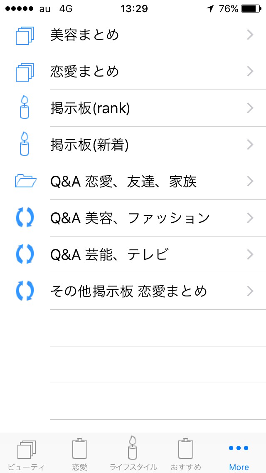Select the More tab

pos(239,454)
